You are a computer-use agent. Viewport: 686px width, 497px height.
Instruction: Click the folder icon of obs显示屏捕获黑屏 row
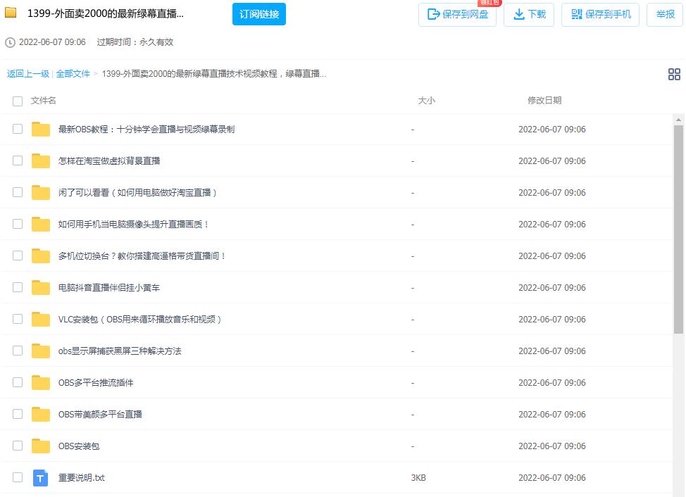[41, 351]
